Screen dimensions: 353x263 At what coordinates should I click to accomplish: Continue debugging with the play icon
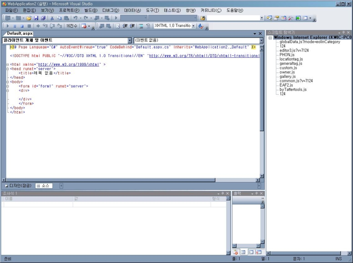click(x=8, y=26)
